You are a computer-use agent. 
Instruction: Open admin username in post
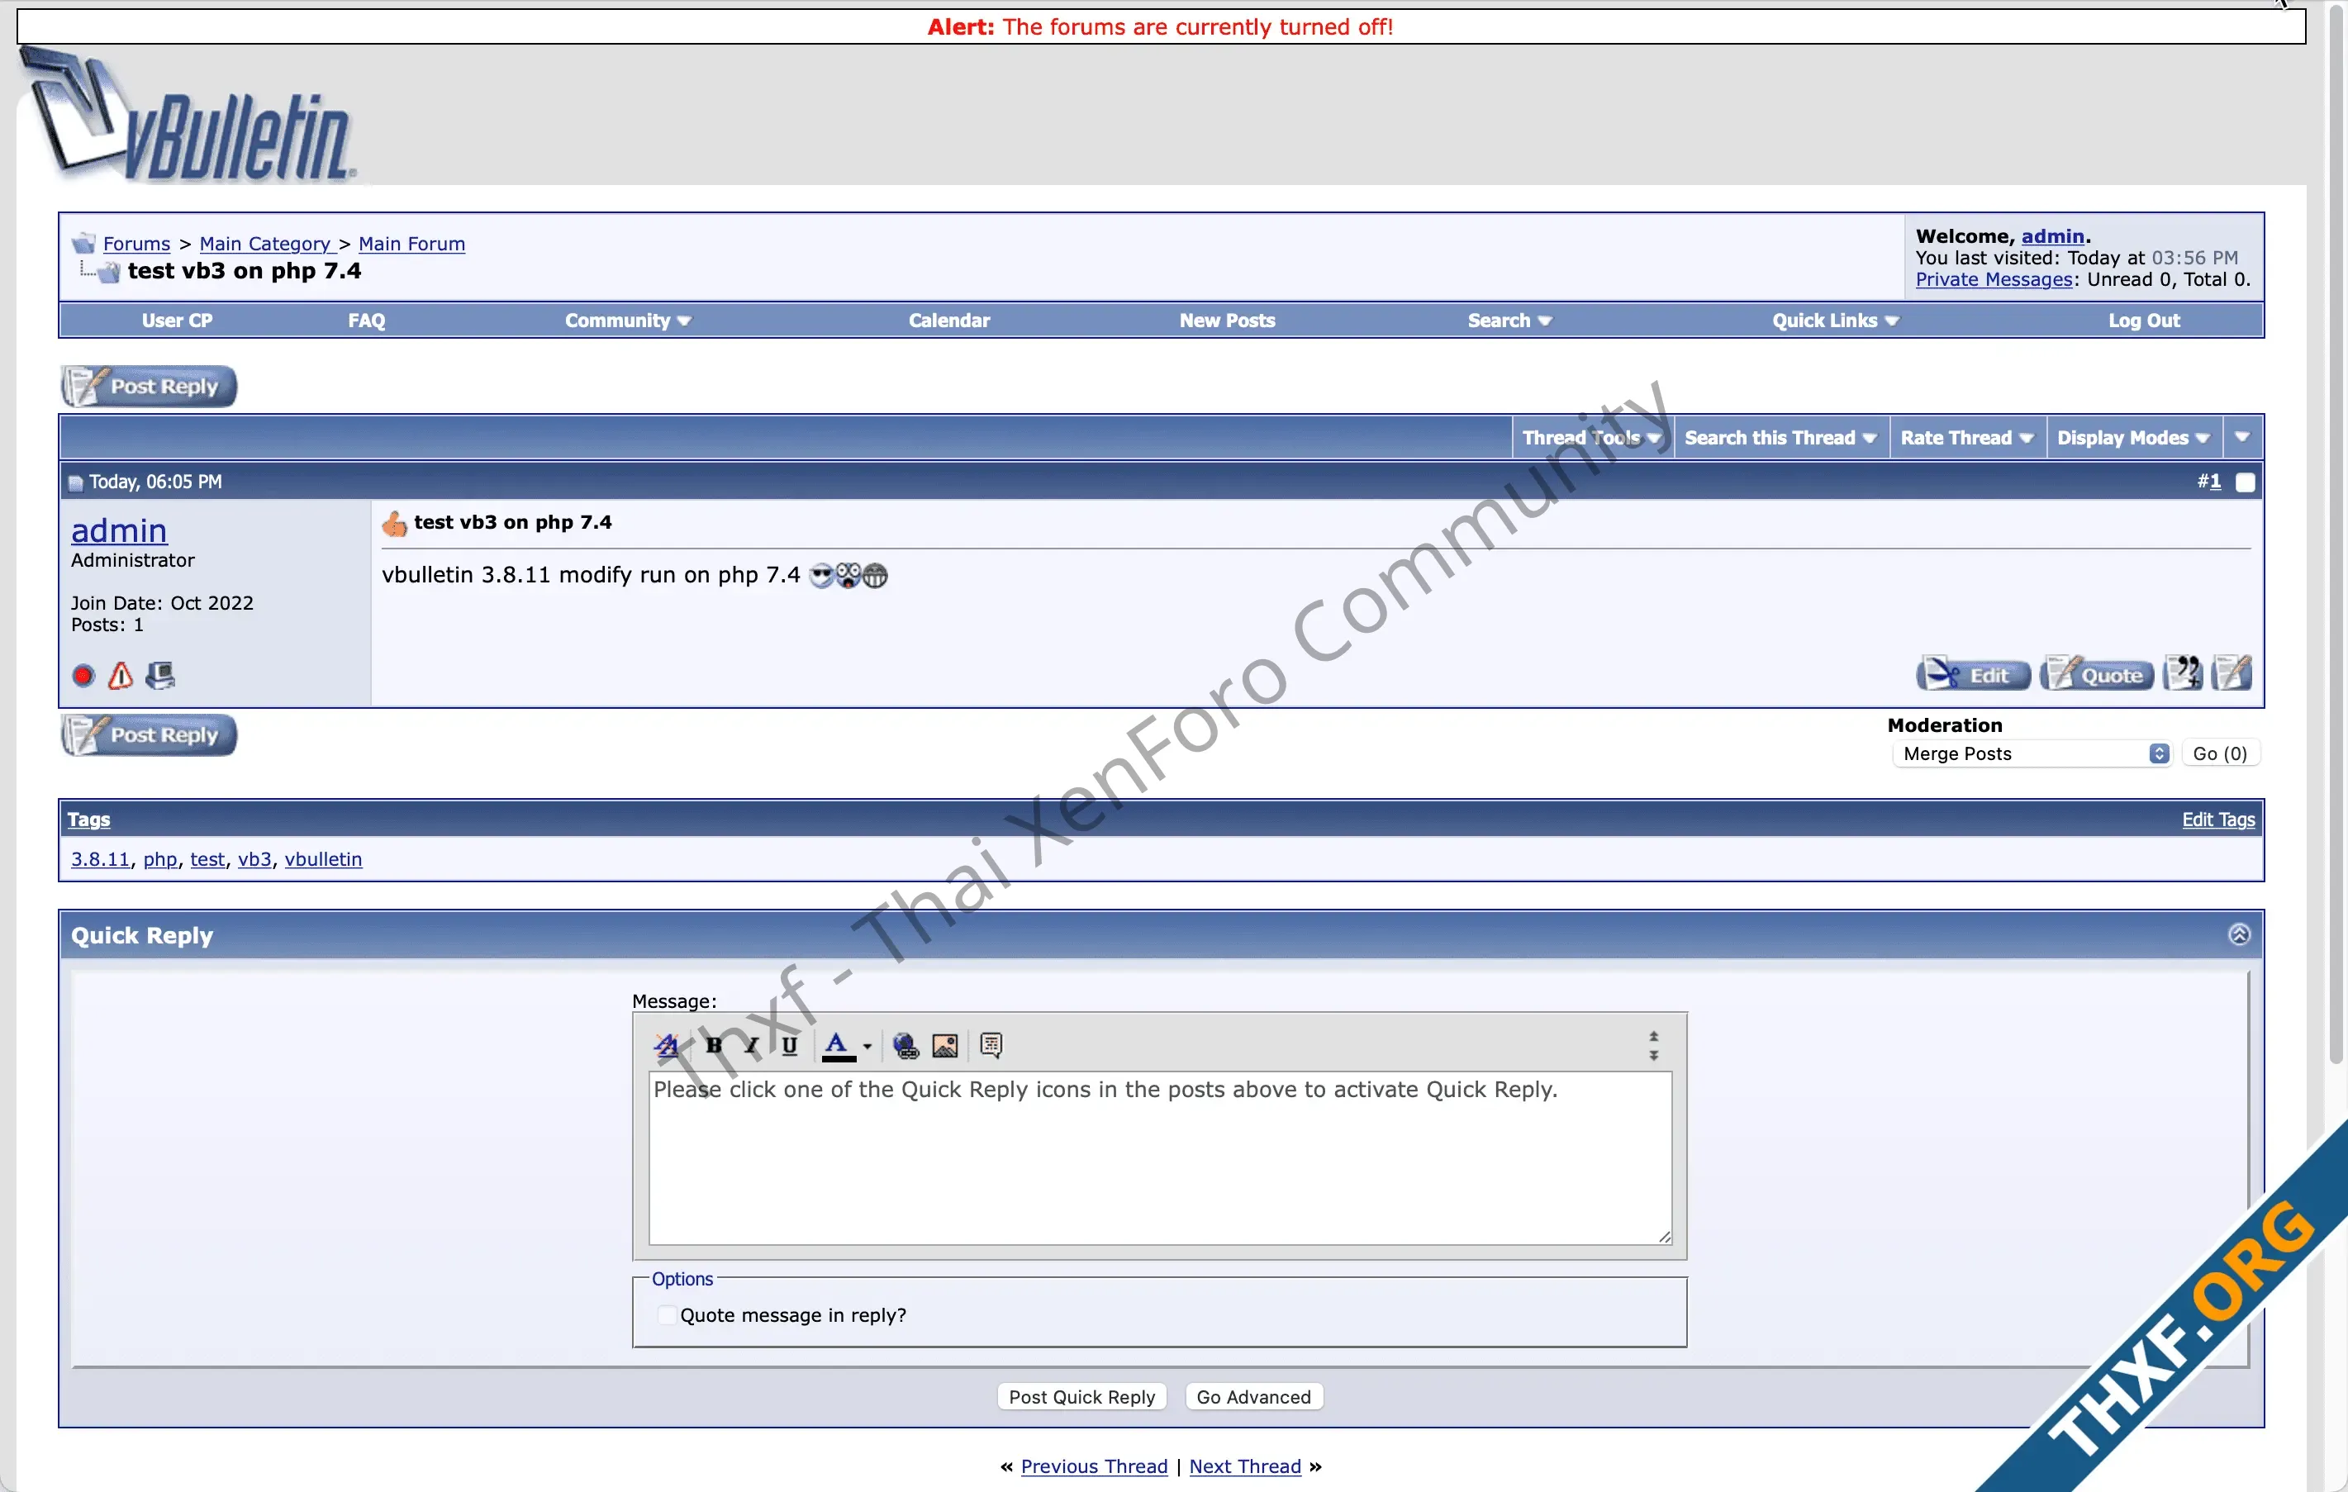pos(119,530)
